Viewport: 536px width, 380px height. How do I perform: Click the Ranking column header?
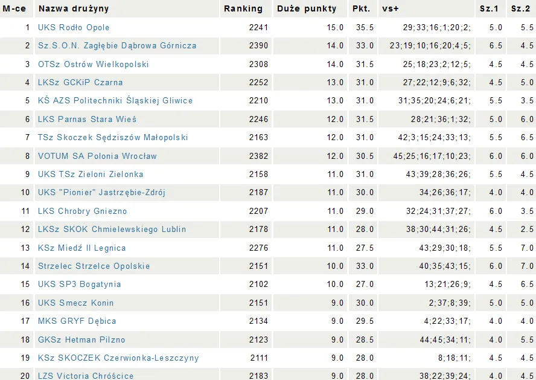pos(243,8)
